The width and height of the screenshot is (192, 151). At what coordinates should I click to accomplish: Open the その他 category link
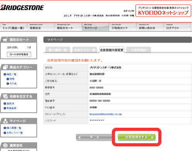click(x=13, y=84)
